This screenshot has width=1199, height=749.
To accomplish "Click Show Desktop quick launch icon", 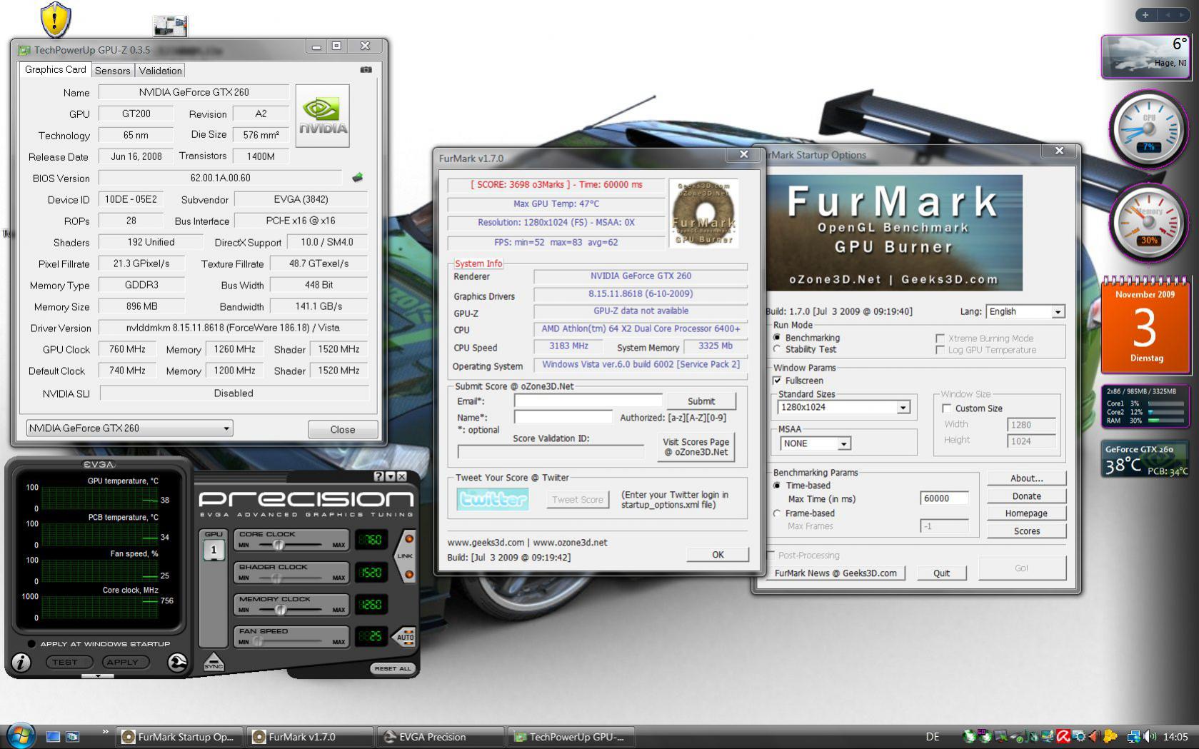I will pyautogui.click(x=53, y=736).
